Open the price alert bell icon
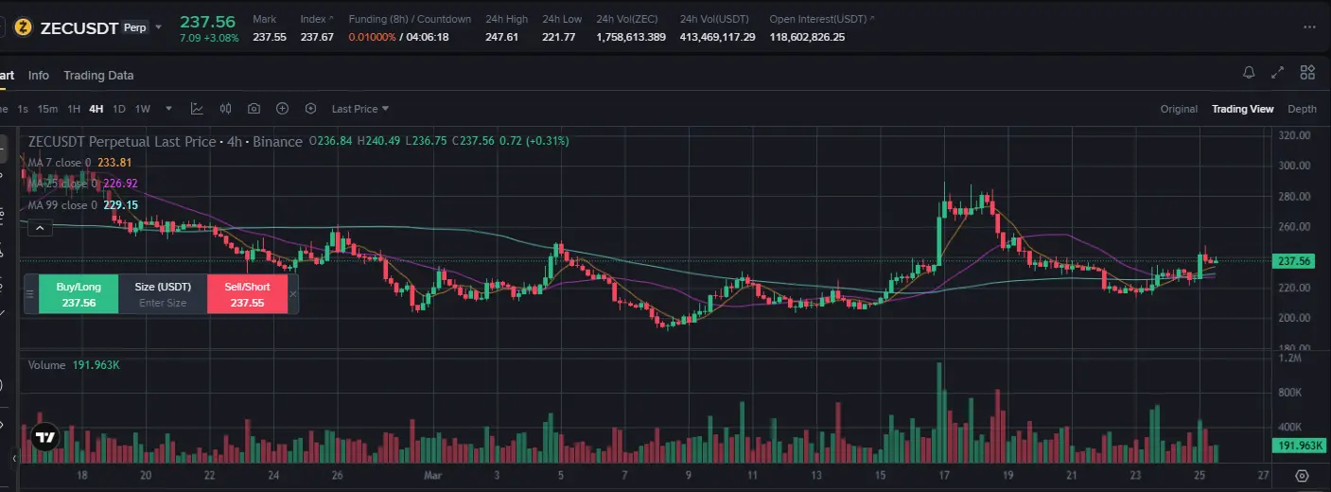 [1249, 73]
